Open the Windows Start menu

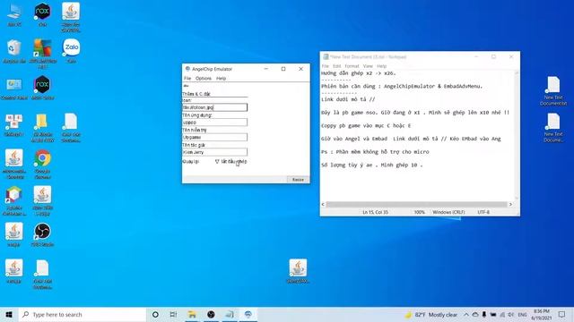(9, 314)
